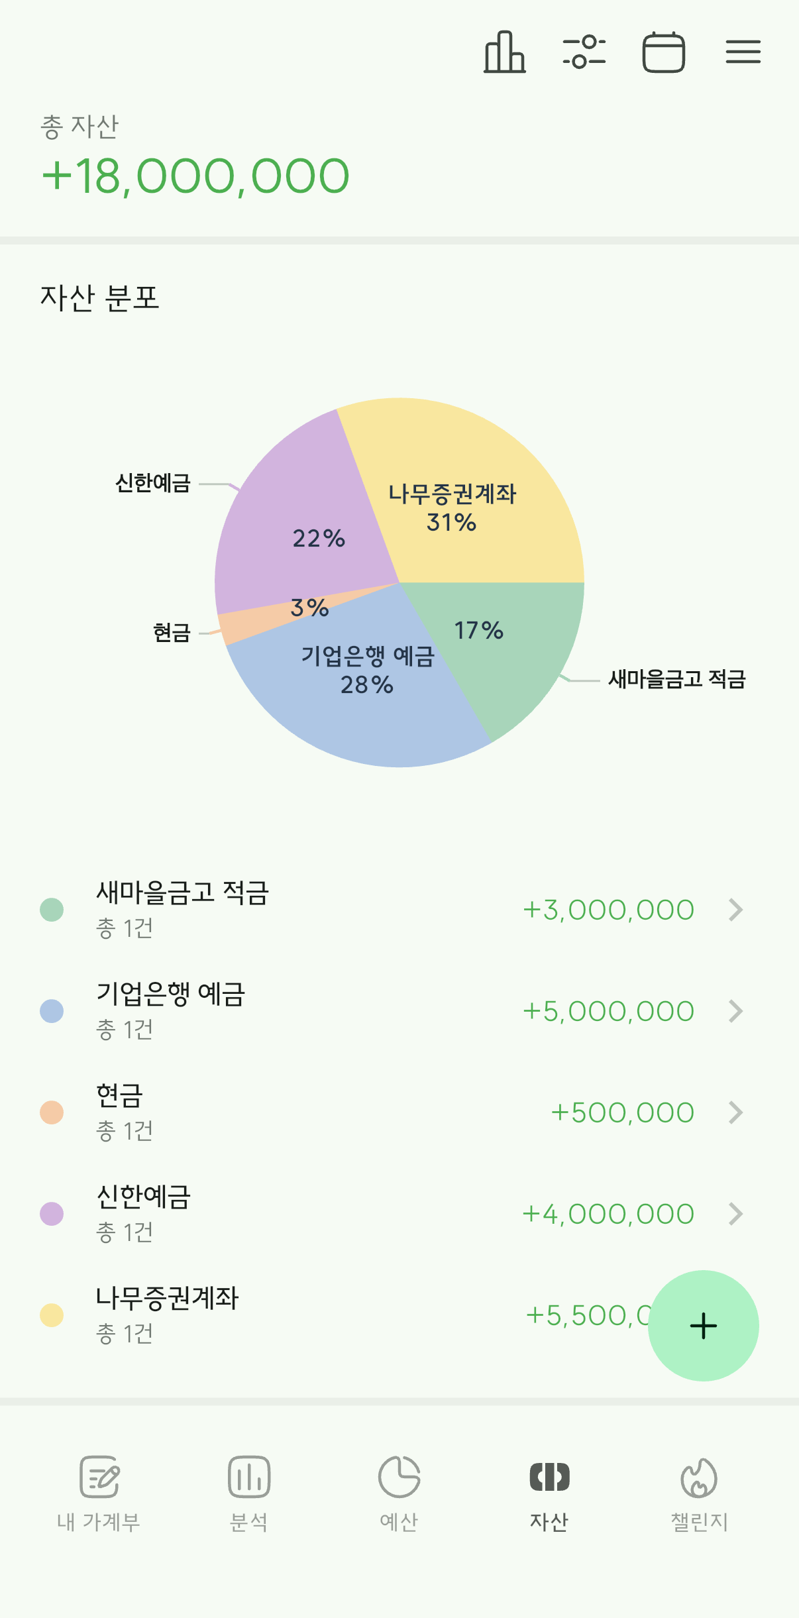Open the bar chart statistics icon
799x1618 pixels.
[x=505, y=52]
